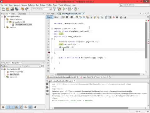Collapse the main method fold marker
This screenshot has width=150, height=113.
tap(52, 58)
